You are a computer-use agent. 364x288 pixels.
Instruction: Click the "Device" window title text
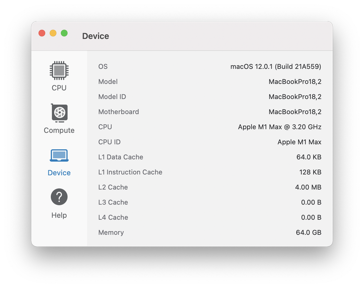point(95,36)
